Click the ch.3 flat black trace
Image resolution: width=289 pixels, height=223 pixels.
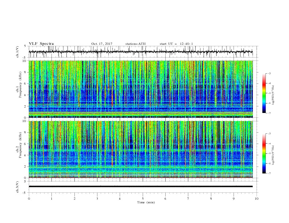tap(140, 187)
